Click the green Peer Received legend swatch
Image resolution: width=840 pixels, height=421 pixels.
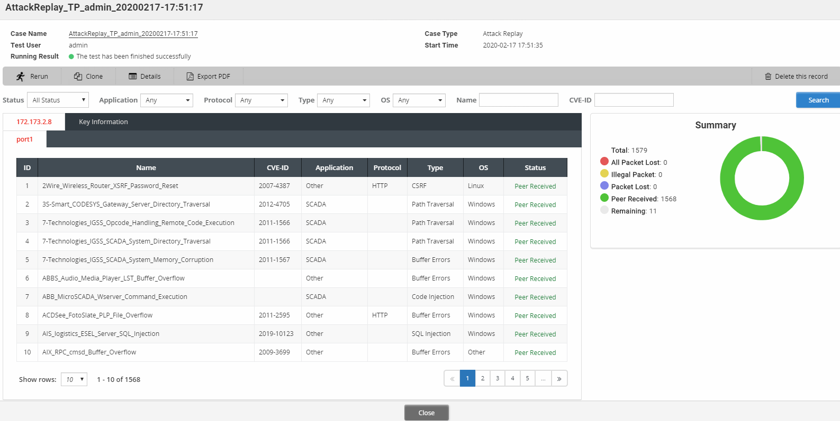[x=604, y=198]
